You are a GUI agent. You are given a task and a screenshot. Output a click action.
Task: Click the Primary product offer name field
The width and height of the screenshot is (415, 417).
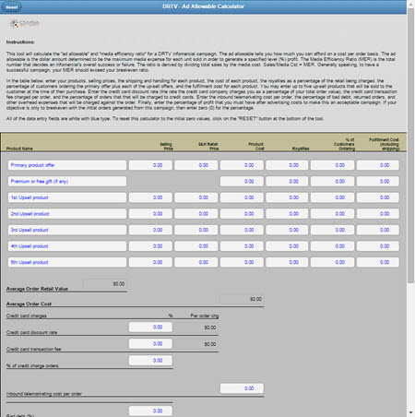click(67, 165)
